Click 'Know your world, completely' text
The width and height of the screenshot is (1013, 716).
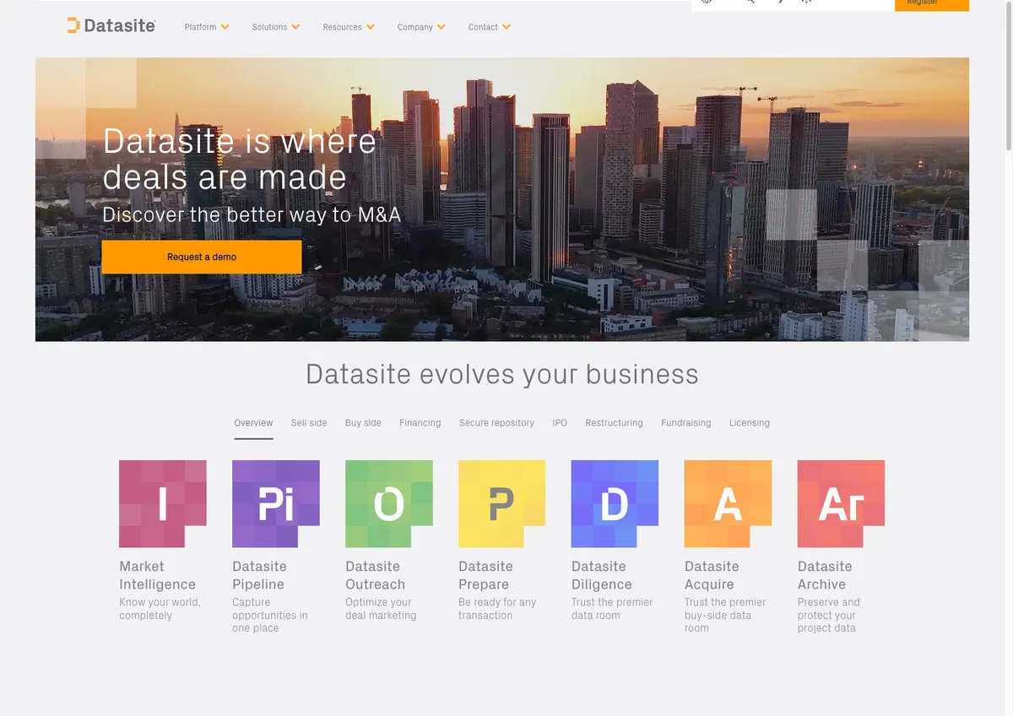[x=160, y=609]
